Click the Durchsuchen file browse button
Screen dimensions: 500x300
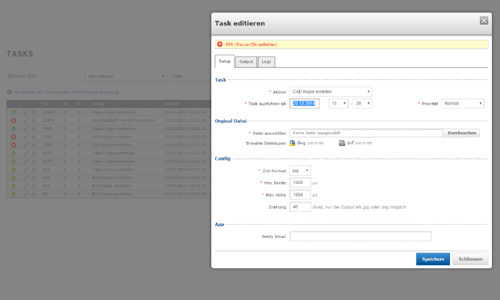click(x=461, y=133)
